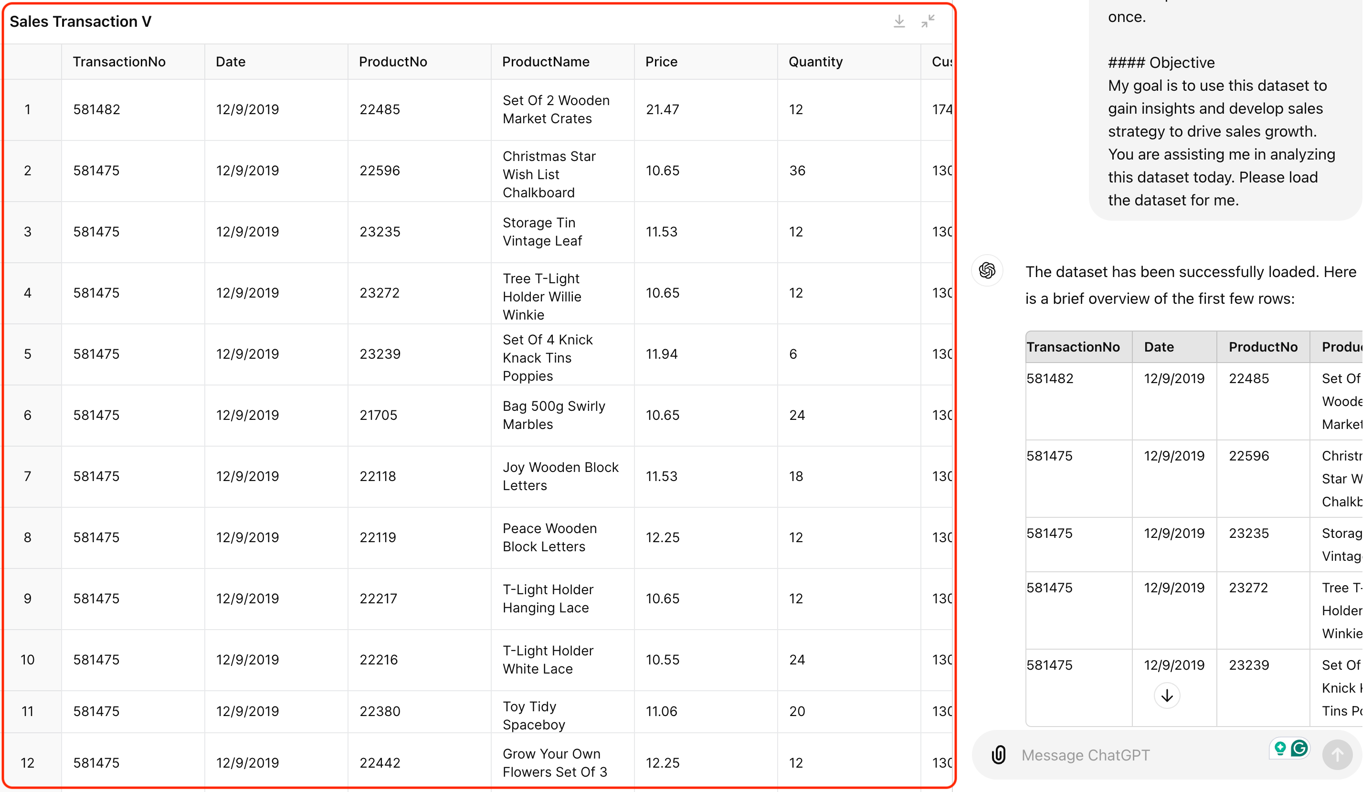Click the price cell showing 21.47
This screenshot has height=792, width=1372.
[662, 109]
